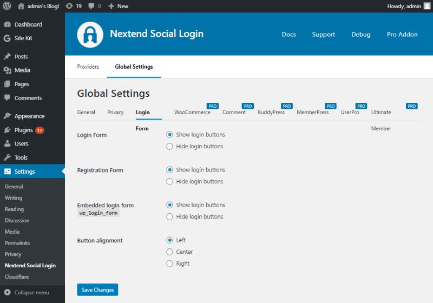The height and width of the screenshot is (303, 433).
Task: Open General under Settings submenu
Action: point(14,187)
